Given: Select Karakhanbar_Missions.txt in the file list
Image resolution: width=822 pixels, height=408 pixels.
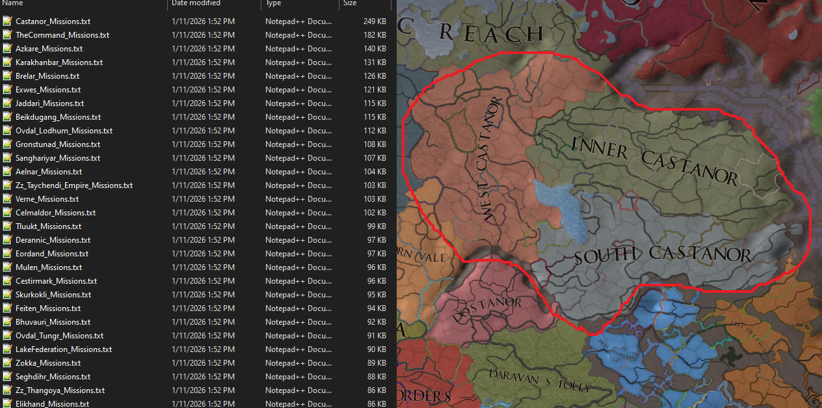Looking at the screenshot, I should point(59,62).
